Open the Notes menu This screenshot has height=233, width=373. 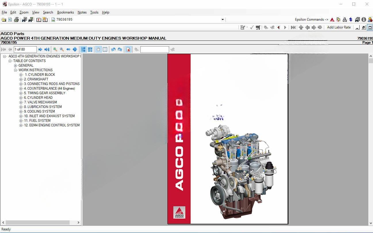tap(82, 12)
